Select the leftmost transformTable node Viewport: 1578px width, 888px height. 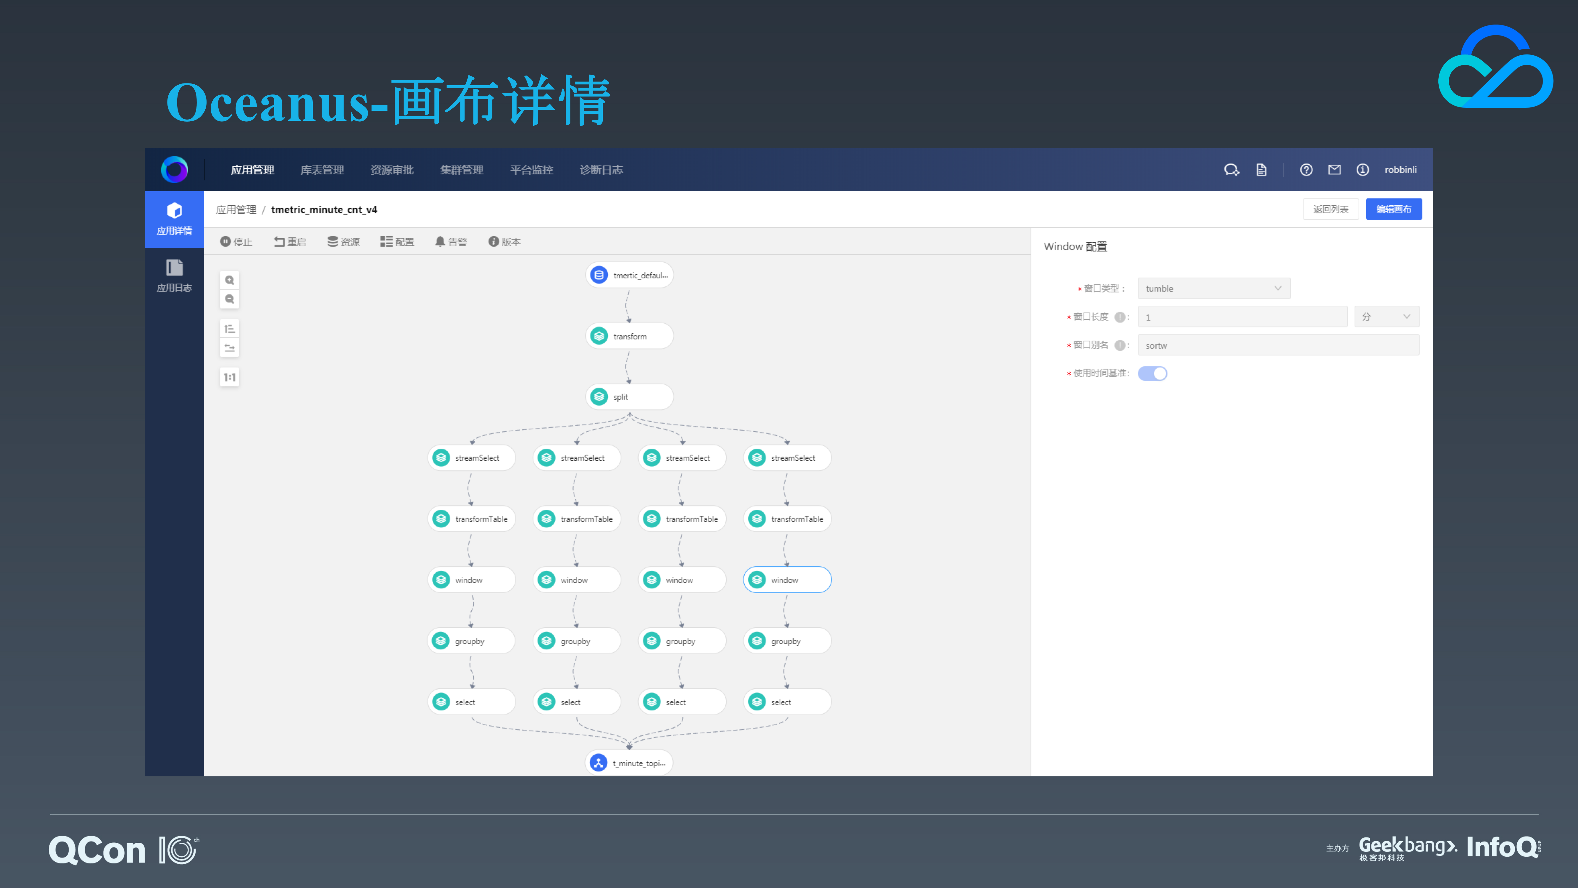pos(472,519)
